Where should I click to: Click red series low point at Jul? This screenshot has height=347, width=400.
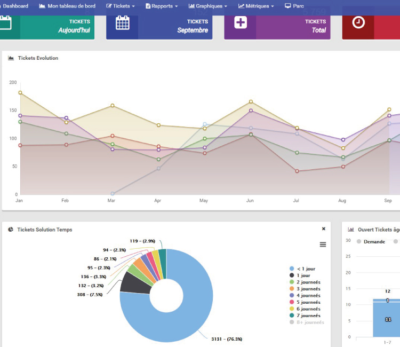[297, 171]
